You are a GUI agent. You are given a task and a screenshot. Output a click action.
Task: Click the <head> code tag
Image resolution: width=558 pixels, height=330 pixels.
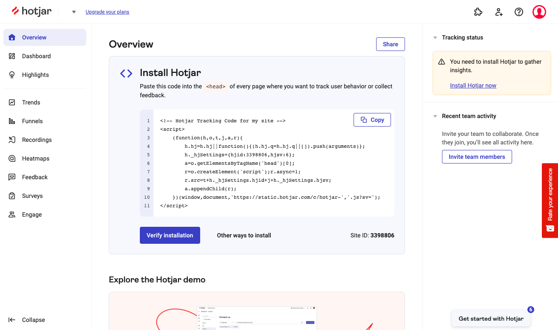tap(216, 86)
